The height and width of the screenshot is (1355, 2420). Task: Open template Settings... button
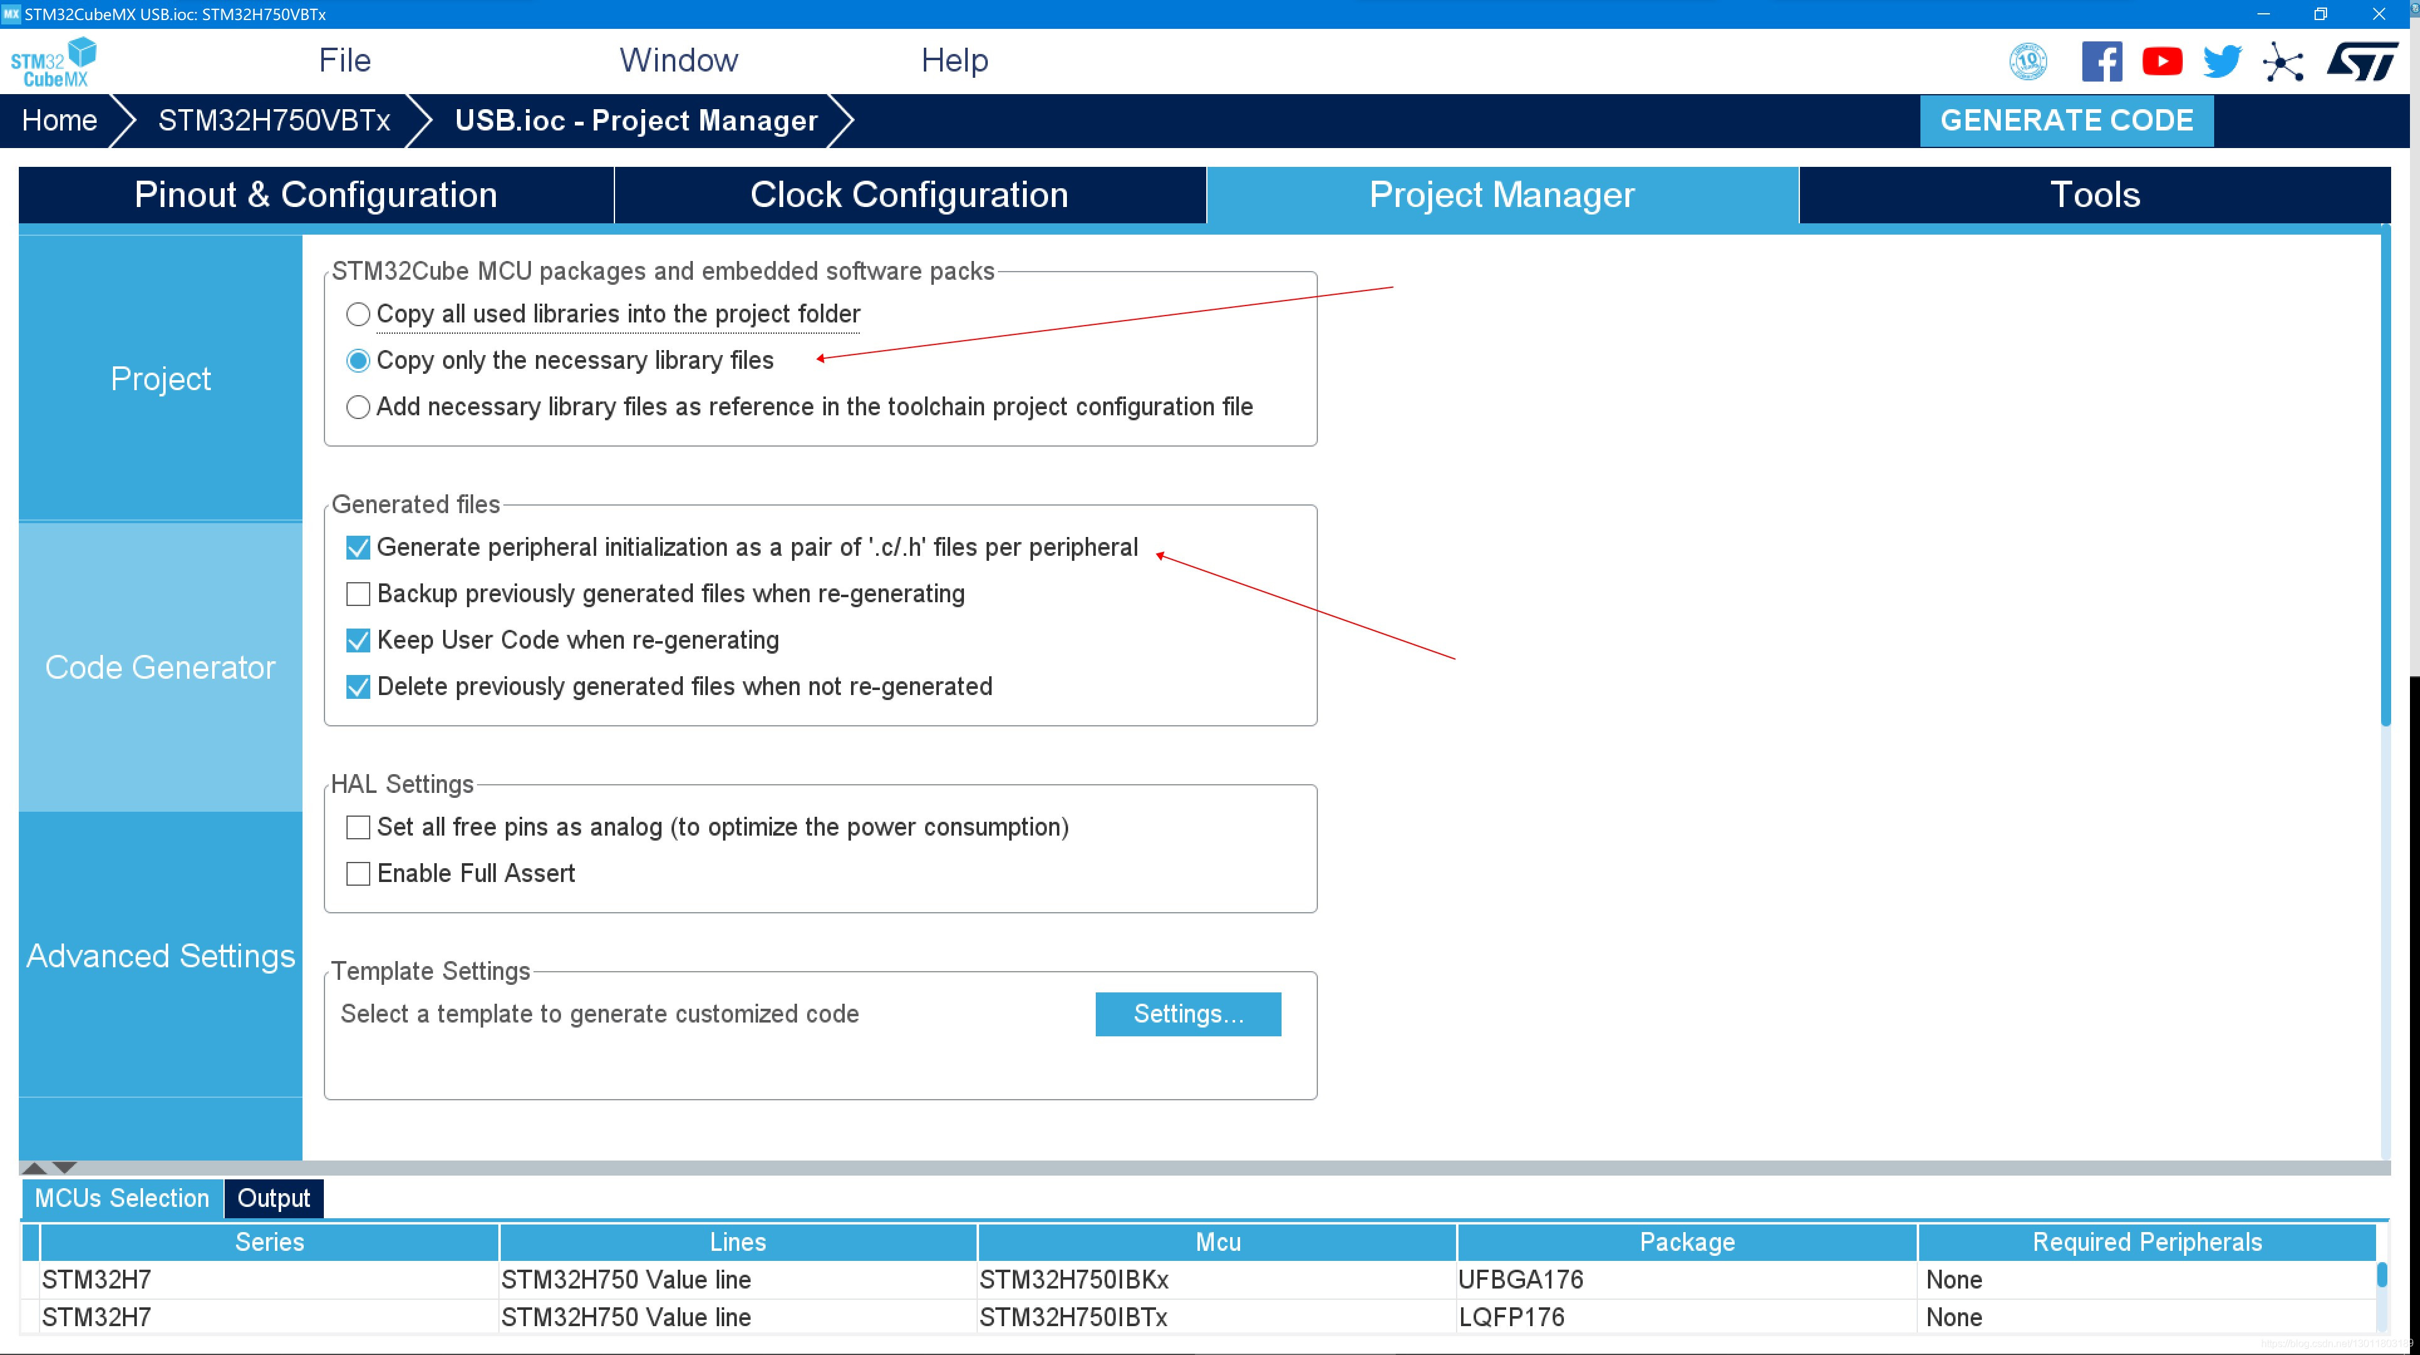(1189, 1014)
